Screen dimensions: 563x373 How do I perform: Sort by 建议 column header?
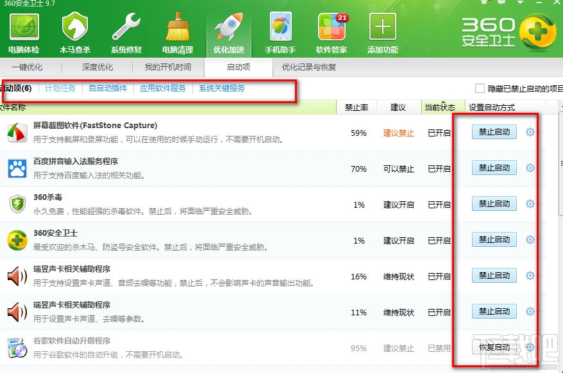[x=398, y=107]
